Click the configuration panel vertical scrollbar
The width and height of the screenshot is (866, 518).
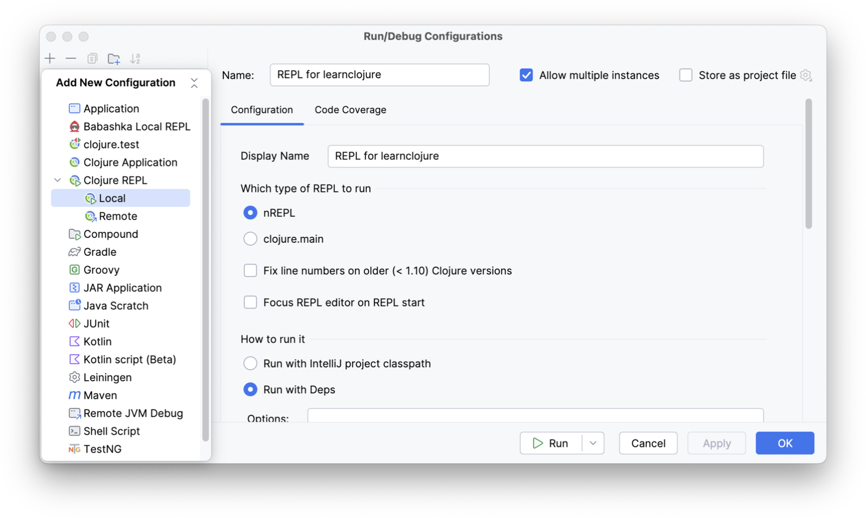(808, 163)
